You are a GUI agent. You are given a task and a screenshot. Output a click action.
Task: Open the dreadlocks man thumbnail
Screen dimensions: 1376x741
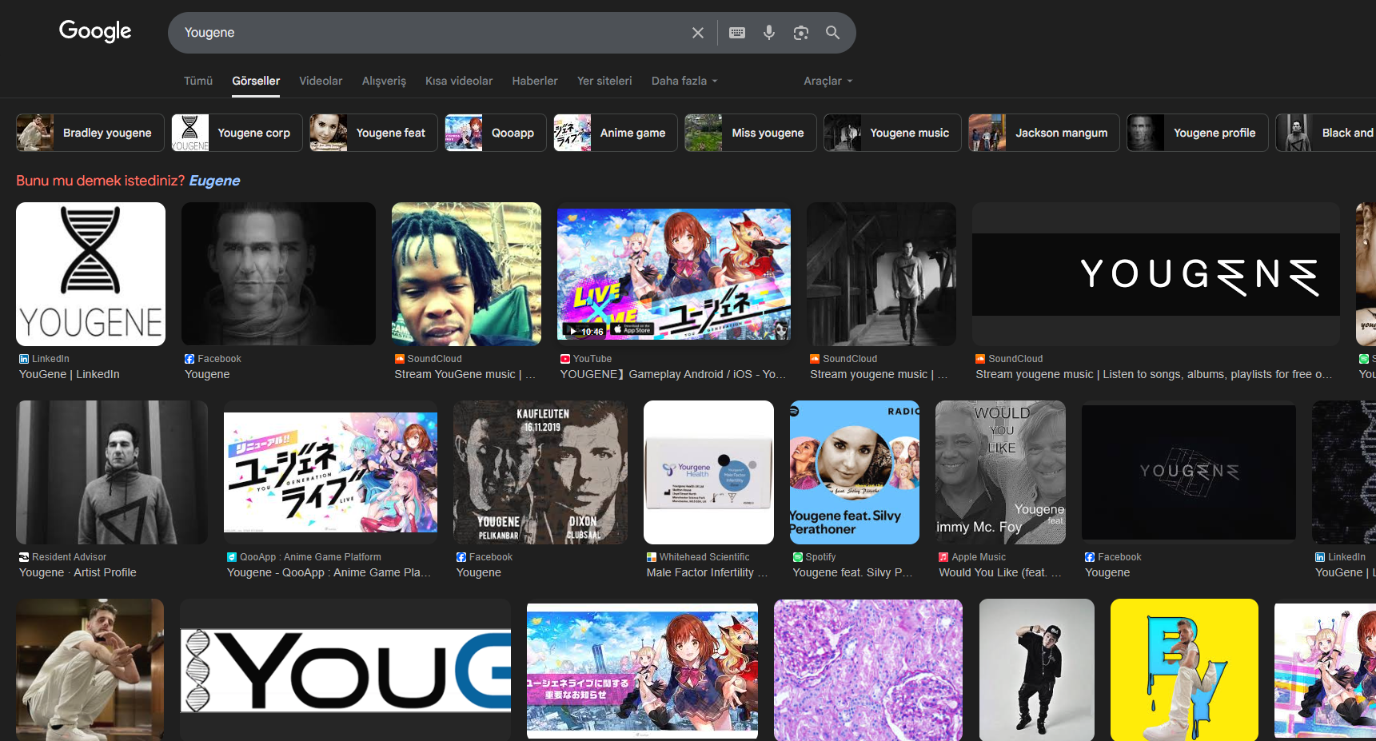(x=466, y=274)
